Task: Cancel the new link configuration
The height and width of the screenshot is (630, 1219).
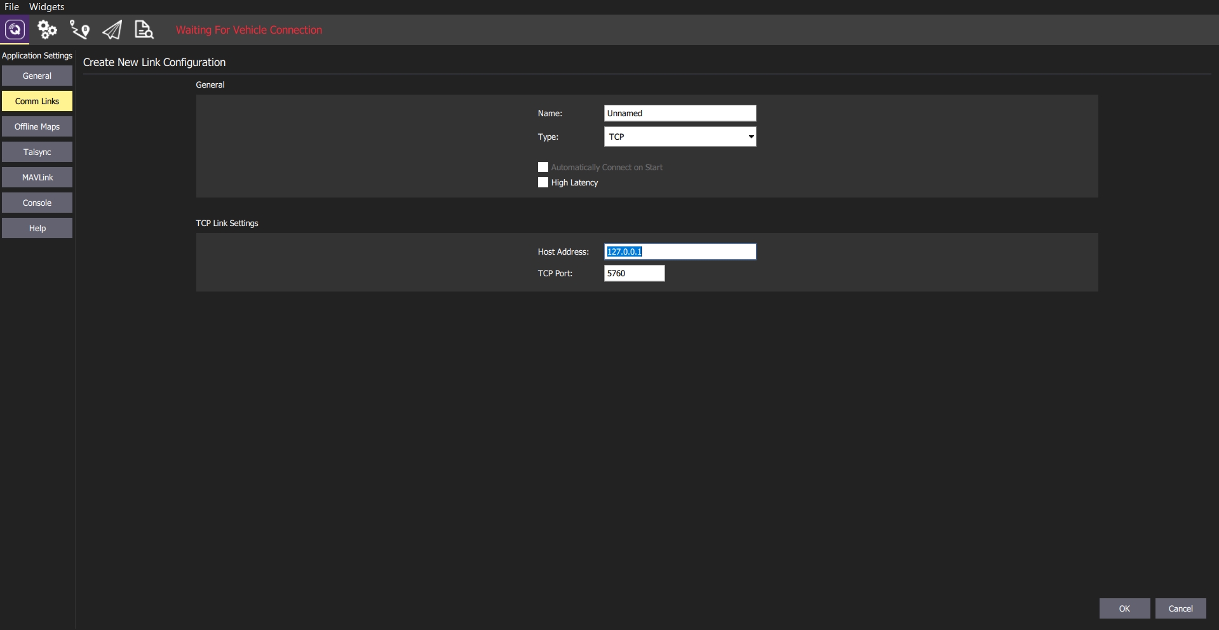Action: coord(1180,608)
